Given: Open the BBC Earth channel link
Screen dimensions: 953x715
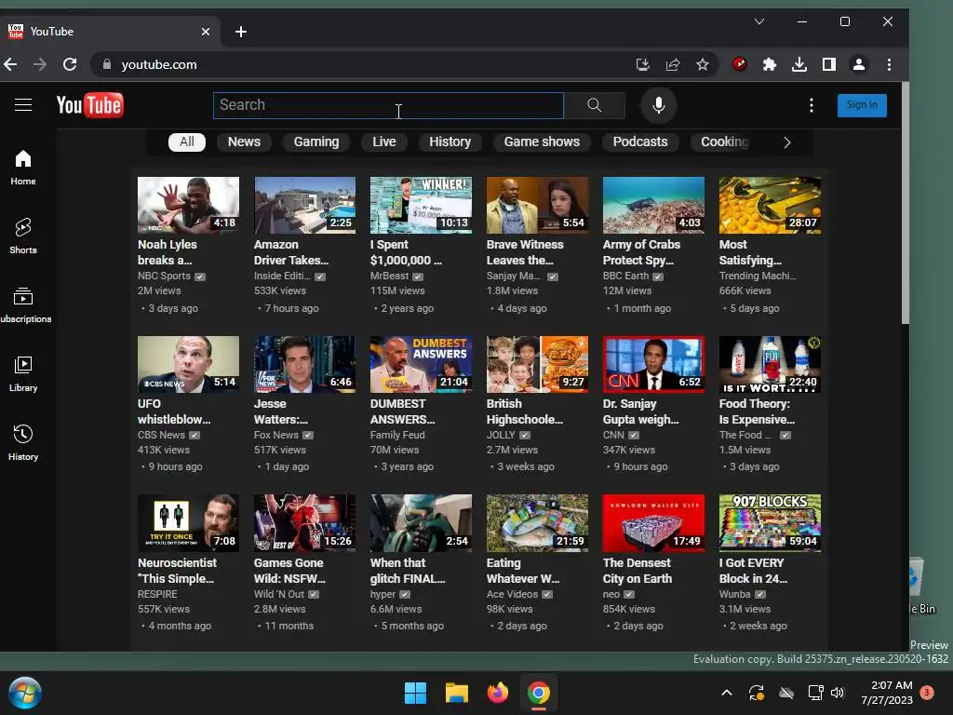Looking at the screenshot, I should pyautogui.click(x=626, y=276).
